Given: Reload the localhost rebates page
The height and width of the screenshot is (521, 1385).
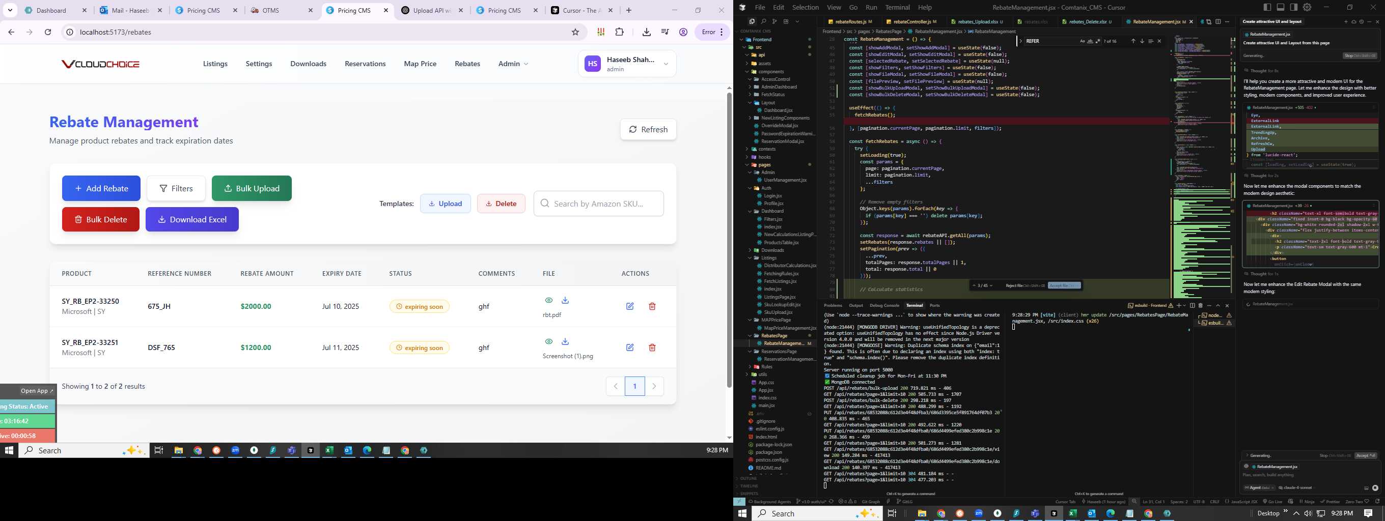Looking at the screenshot, I should (48, 32).
